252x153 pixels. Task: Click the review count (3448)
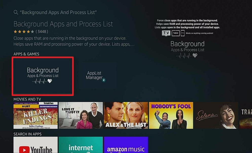click(x=42, y=31)
